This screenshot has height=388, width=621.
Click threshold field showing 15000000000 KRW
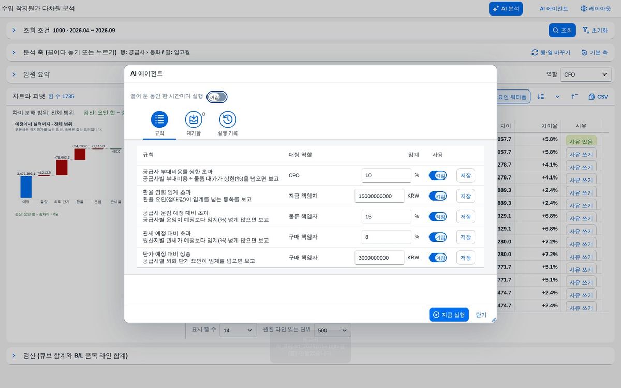(x=379, y=196)
